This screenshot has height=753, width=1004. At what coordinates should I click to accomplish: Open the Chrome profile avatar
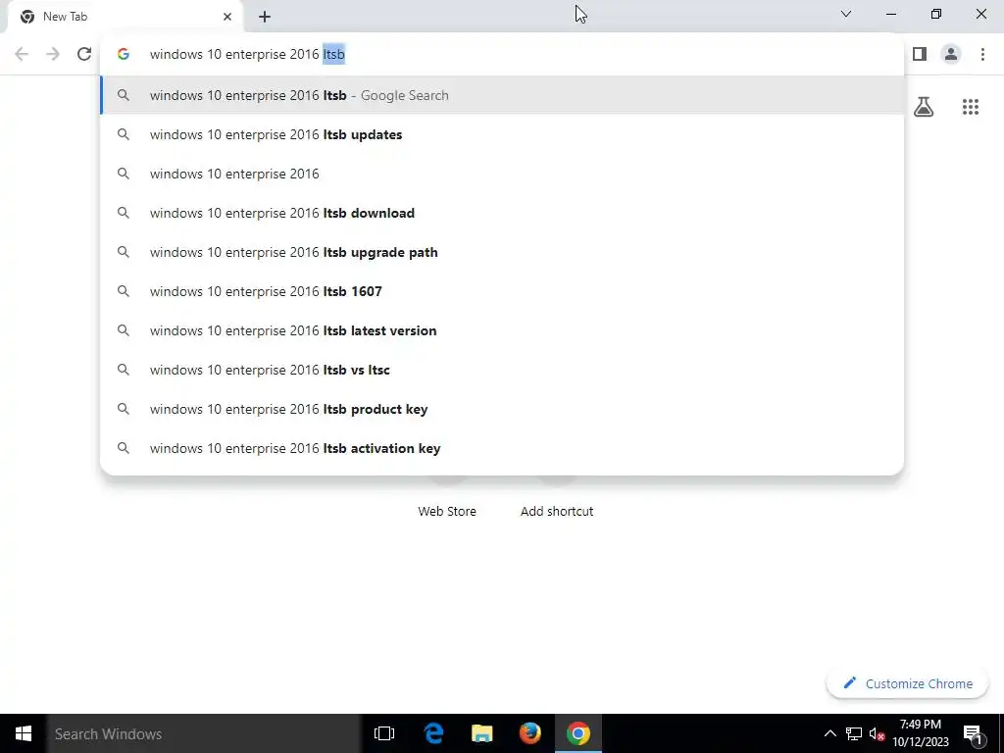pyautogui.click(x=951, y=54)
